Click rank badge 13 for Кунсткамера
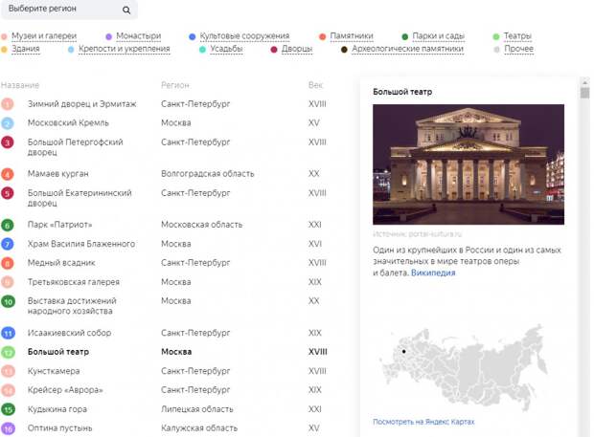The image size is (594, 437). click(x=8, y=371)
